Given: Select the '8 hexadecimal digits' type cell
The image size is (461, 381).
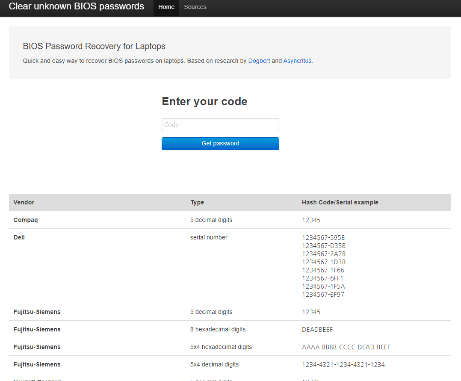Looking at the screenshot, I should point(218,330).
